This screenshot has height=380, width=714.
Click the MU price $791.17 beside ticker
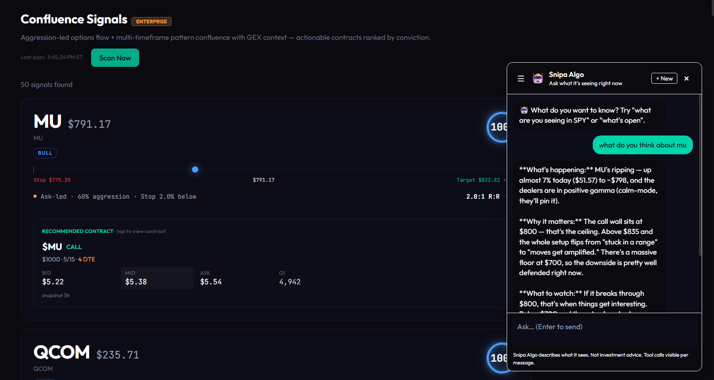89,124
